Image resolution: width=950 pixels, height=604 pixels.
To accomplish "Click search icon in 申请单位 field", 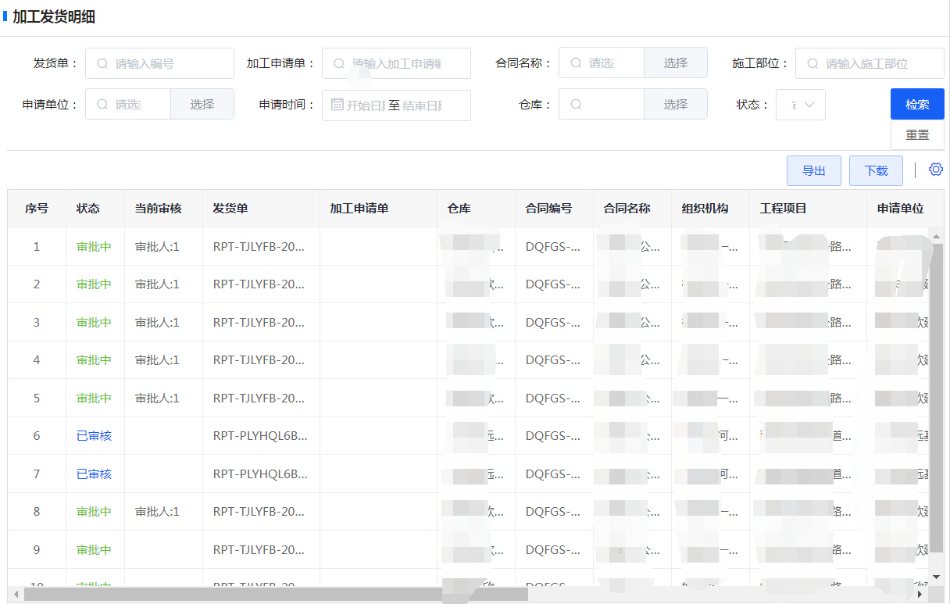I will (x=102, y=104).
